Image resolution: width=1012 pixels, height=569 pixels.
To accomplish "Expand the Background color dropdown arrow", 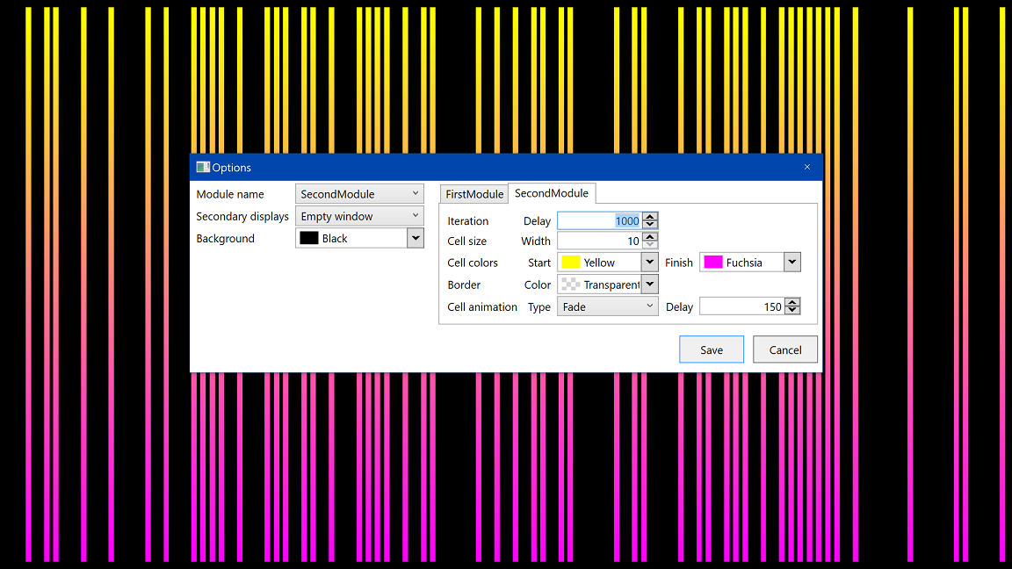I will point(416,238).
